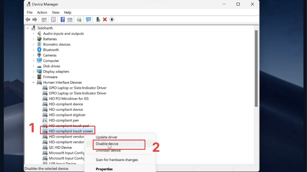Viewport: 307px width, 172px height.
Task: Click the Show/Hide console tree toolbar icon
Action: (x=44, y=19)
